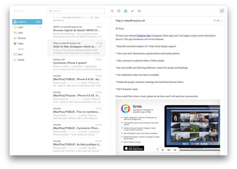Click the sender line Oleg to redac@macplus.net in header
This screenshot has height=169, width=237.
[130, 21]
